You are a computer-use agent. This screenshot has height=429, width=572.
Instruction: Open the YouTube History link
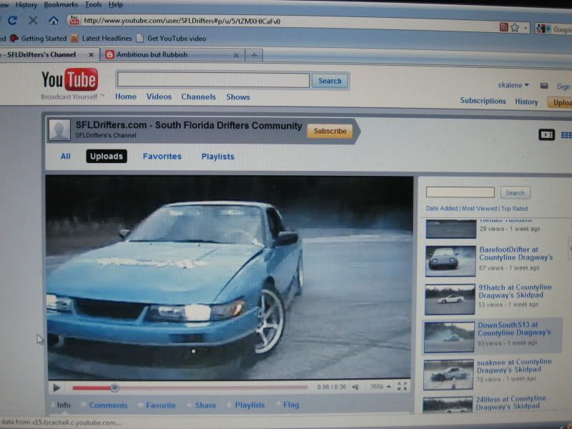tap(526, 102)
